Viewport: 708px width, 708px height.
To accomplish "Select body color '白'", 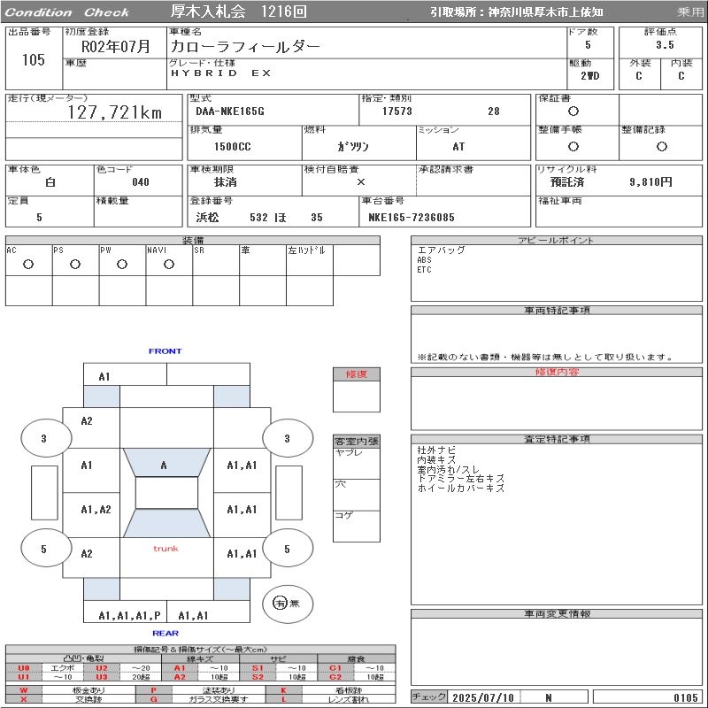I will point(50,182).
